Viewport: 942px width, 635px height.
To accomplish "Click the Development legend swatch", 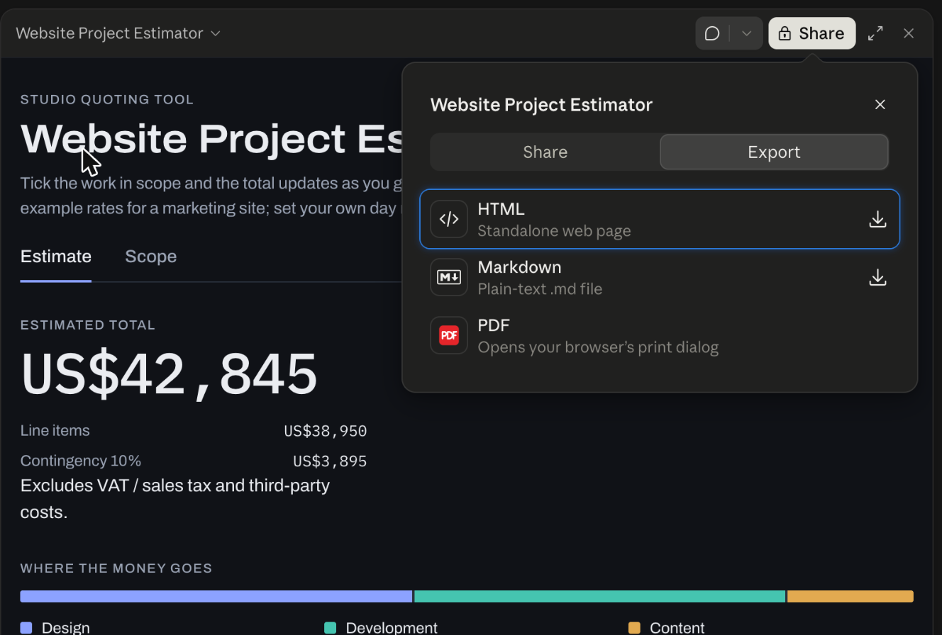I will pos(331,628).
